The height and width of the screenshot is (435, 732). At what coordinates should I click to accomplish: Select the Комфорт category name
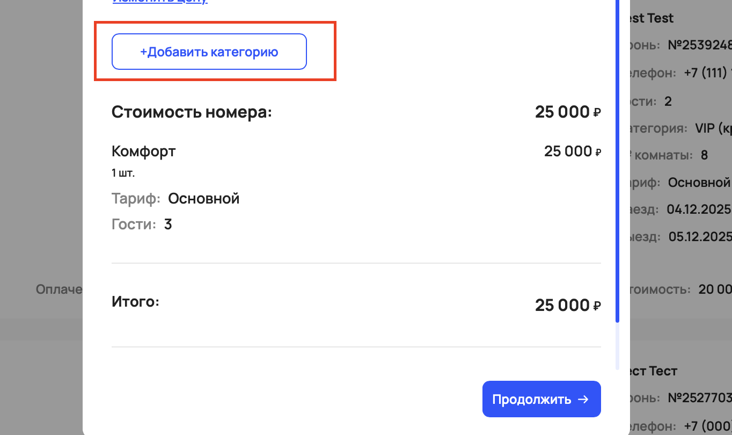pyautogui.click(x=143, y=151)
